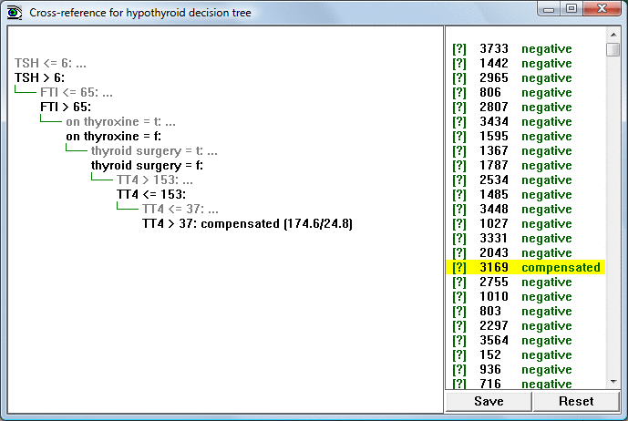
Task: Select 'thyroid surgery = f:' node
Action: coord(147,166)
